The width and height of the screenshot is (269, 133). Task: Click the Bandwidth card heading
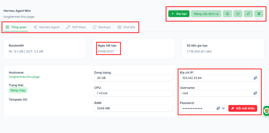[x=16, y=46]
